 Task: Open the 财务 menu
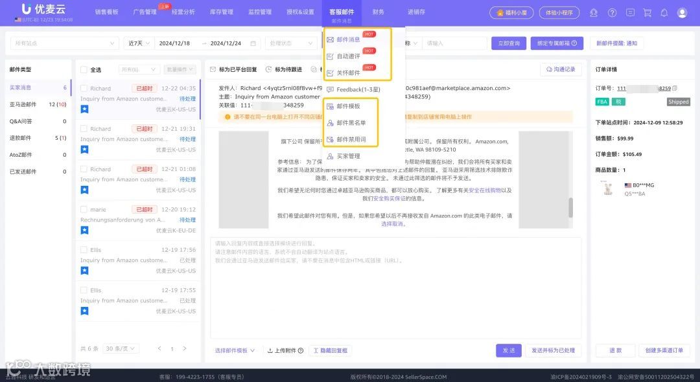378,12
